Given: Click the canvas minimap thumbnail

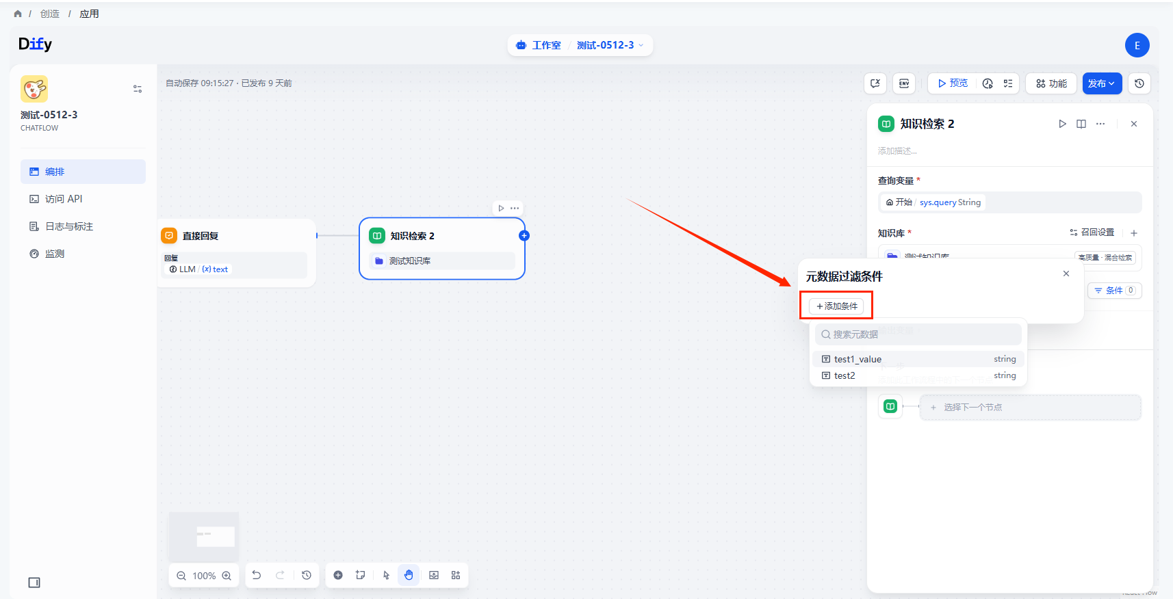Looking at the screenshot, I should (204, 536).
